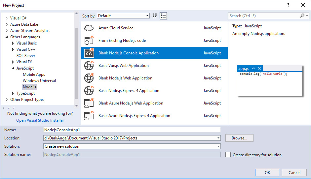Click console.log code line in preview

[264, 74]
